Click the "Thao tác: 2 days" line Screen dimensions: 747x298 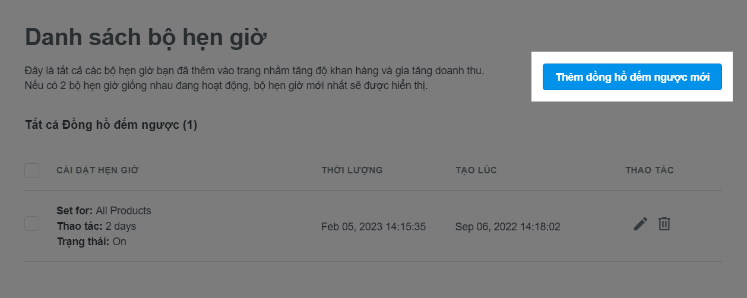click(96, 226)
